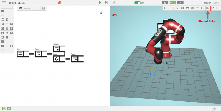Image resolution: width=221 pixels, height=111 pixels.
Task: Open the fingerprint-style signals icon
Action: pos(192,8)
